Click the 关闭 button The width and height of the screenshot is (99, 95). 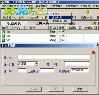tap(80, 89)
